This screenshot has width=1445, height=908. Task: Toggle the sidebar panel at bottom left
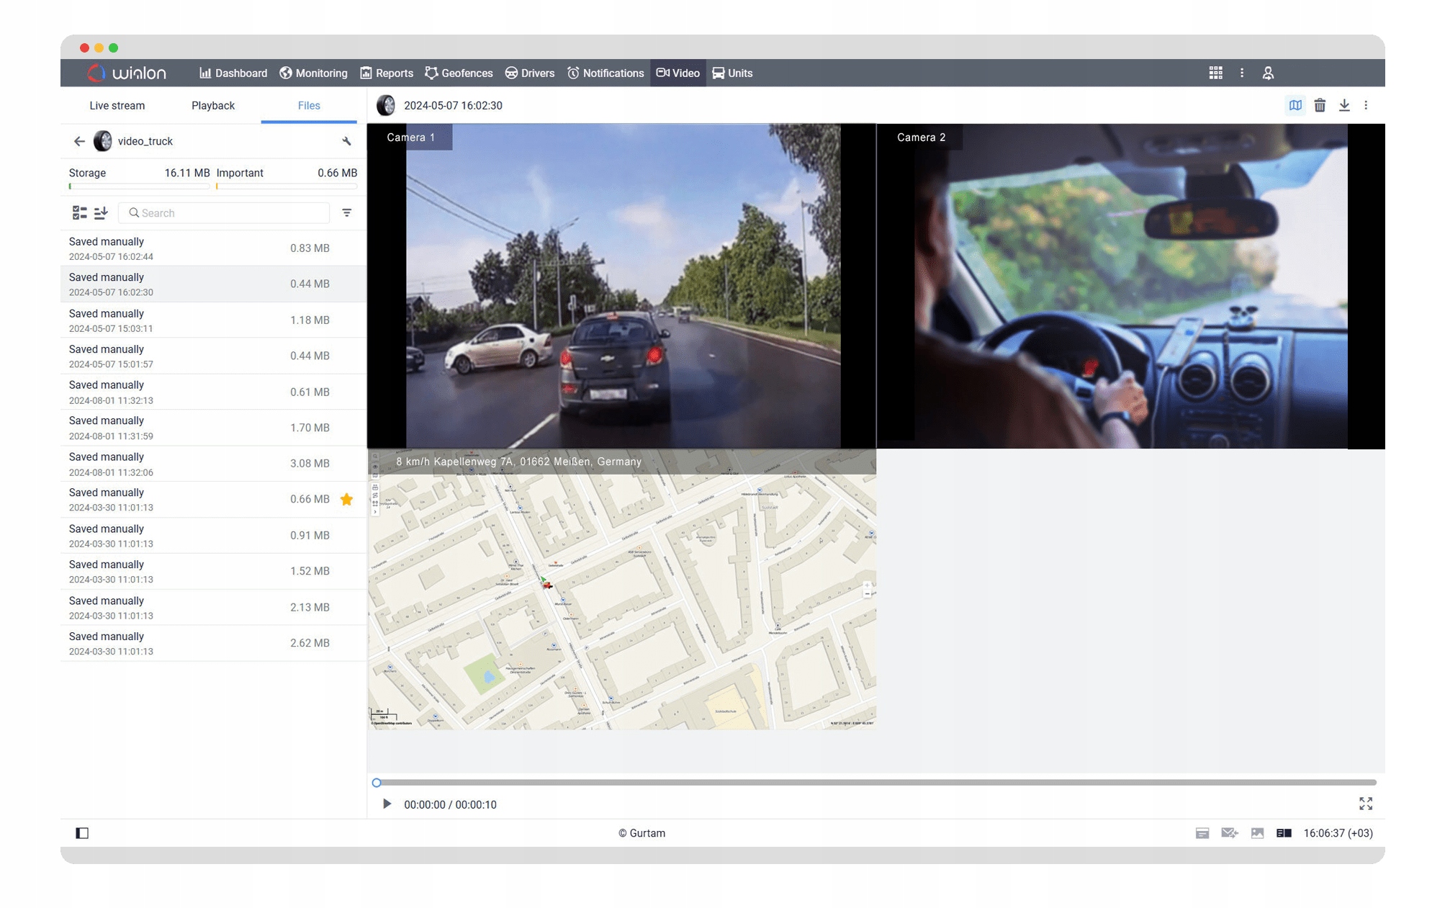tap(82, 833)
